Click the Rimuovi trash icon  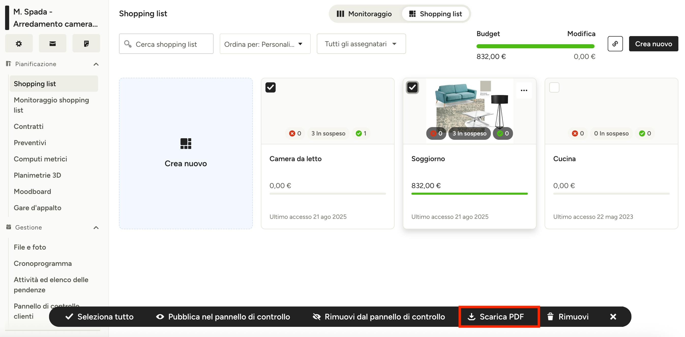click(x=550, y=316)
